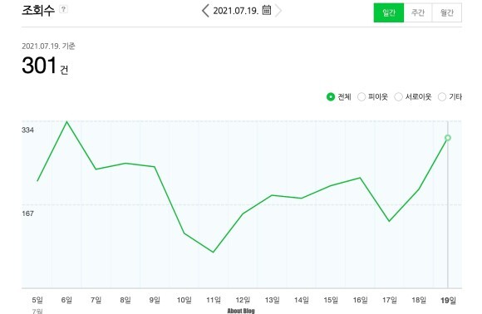Select the 기타 radio button
Viewport: 482px width, 314px height.
tap(442, 97)
